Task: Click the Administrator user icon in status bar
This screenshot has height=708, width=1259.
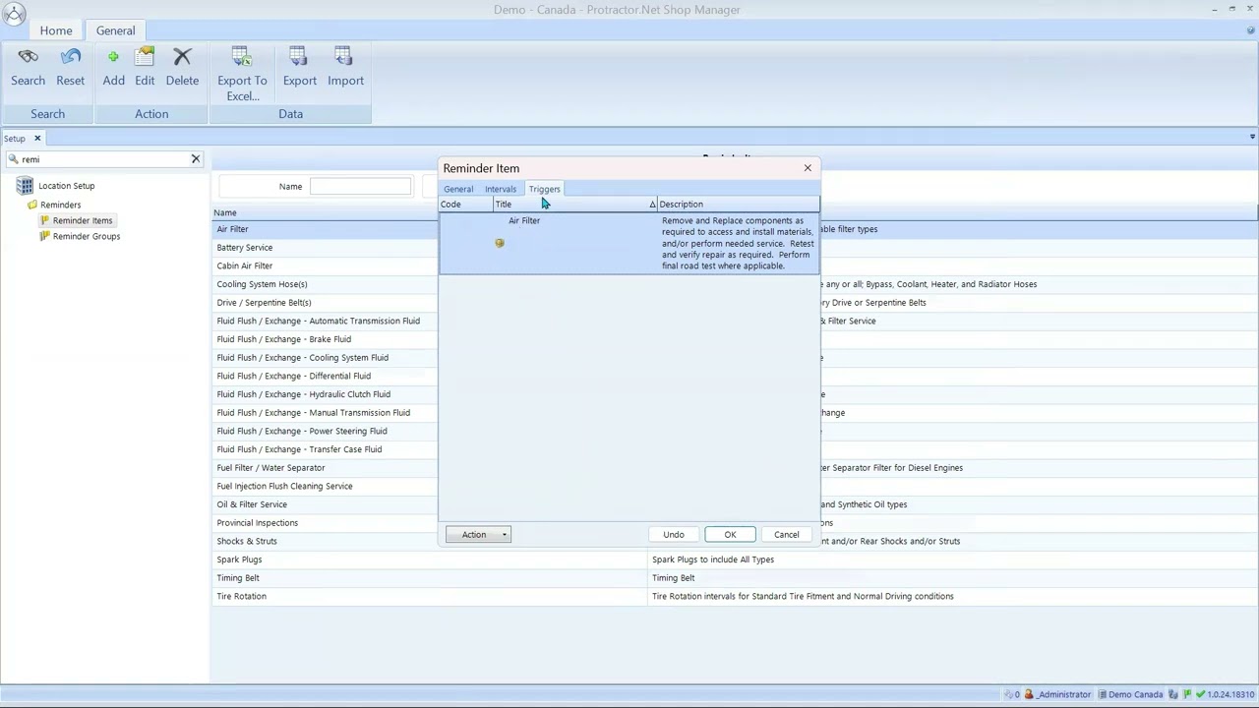Action: 1029,694
